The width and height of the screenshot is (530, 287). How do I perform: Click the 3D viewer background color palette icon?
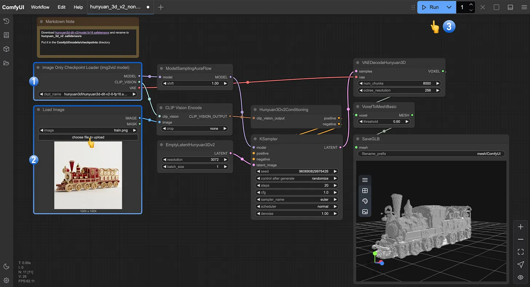pos(365,201)
